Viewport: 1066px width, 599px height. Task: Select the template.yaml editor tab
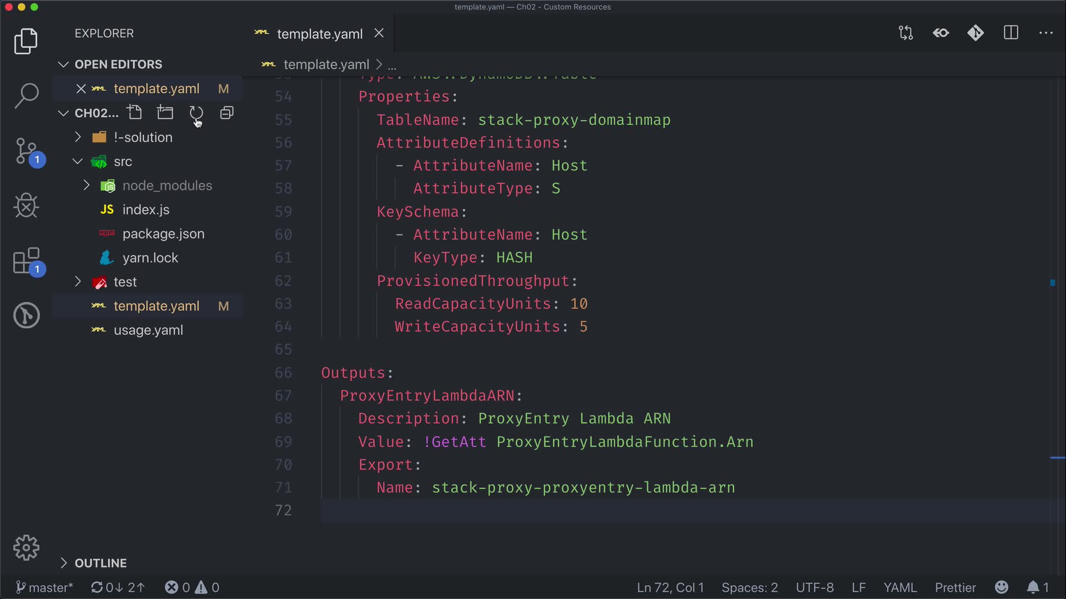(319, 34)
